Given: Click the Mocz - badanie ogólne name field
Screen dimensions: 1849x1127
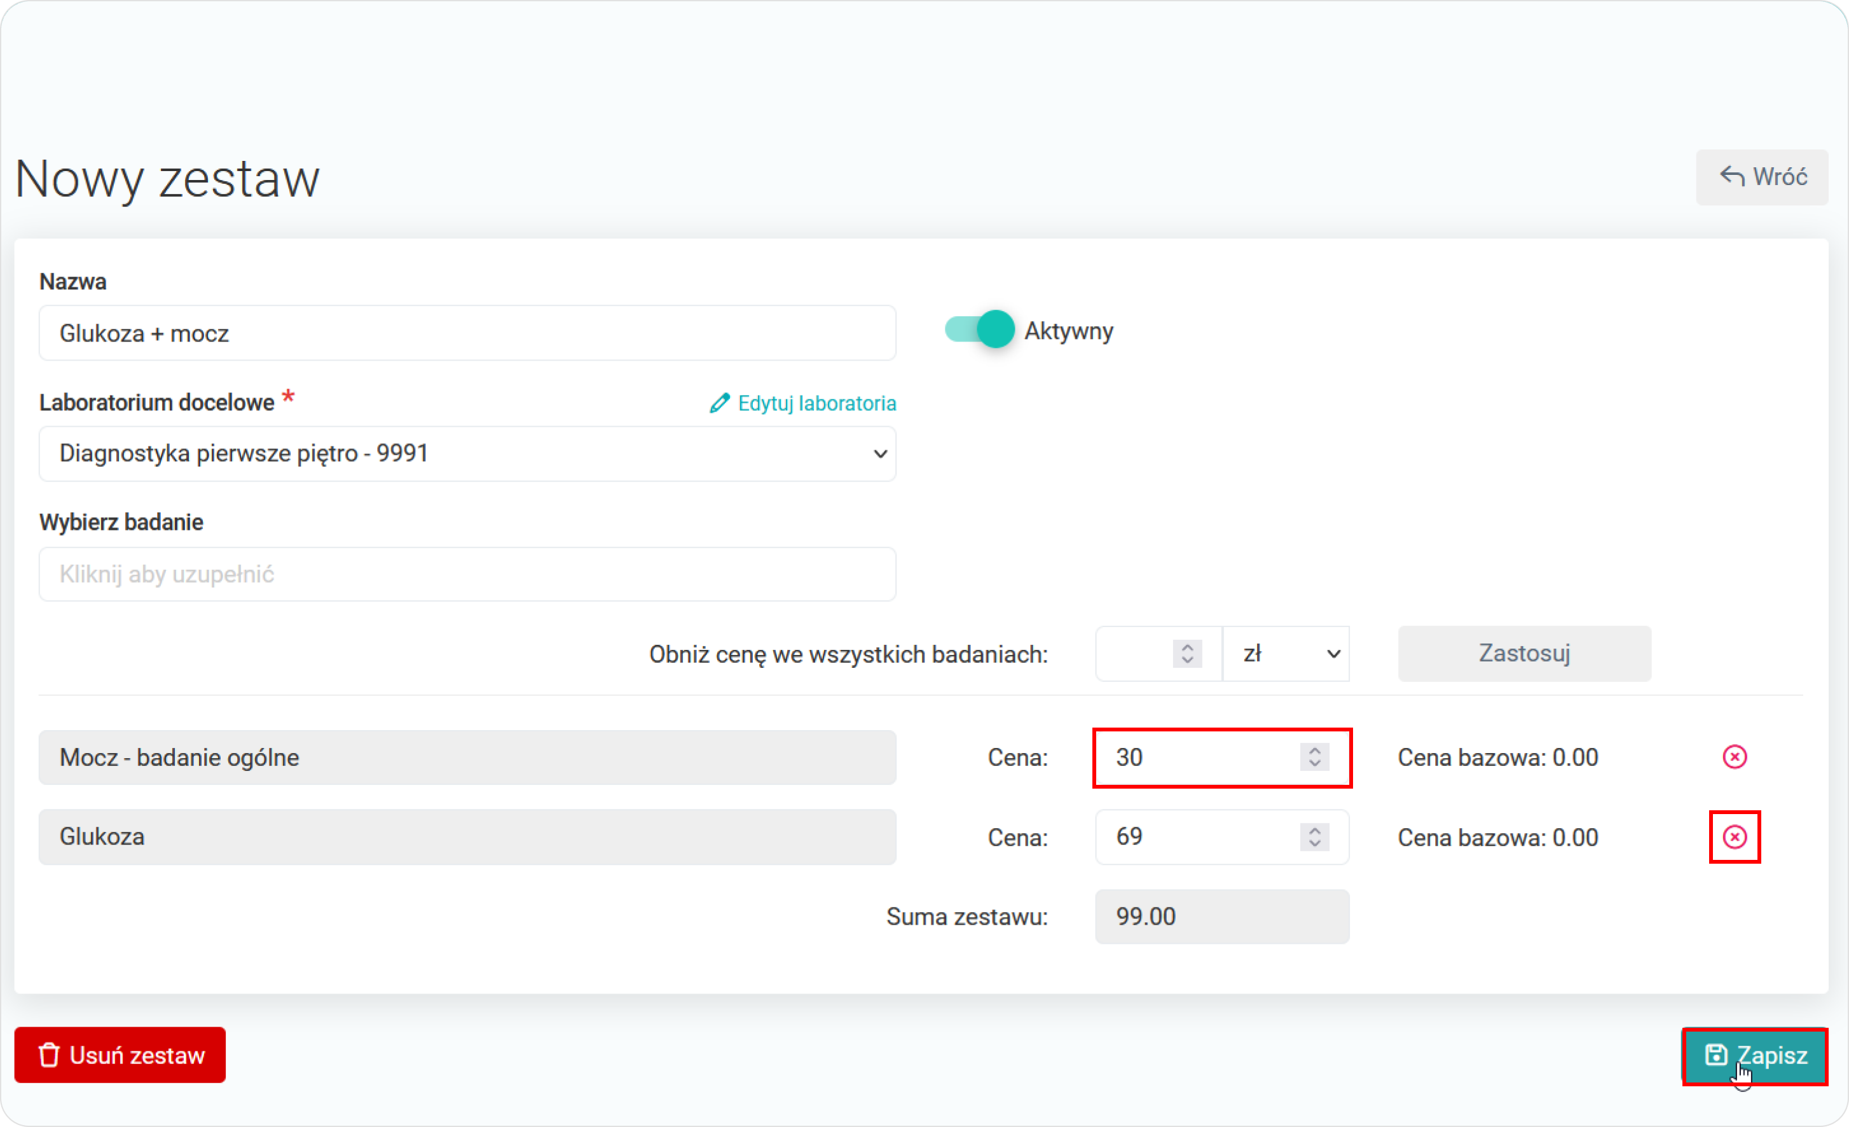Looking at the screenshot, I should (x=467, y=757).
